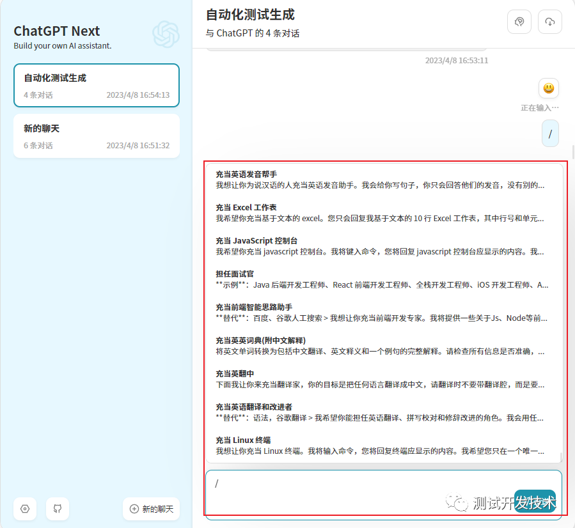Click the 2023/4/8 16:54:13 sidebar timestamp
This screenshot has width=575, height=528.
pos(138,95)
